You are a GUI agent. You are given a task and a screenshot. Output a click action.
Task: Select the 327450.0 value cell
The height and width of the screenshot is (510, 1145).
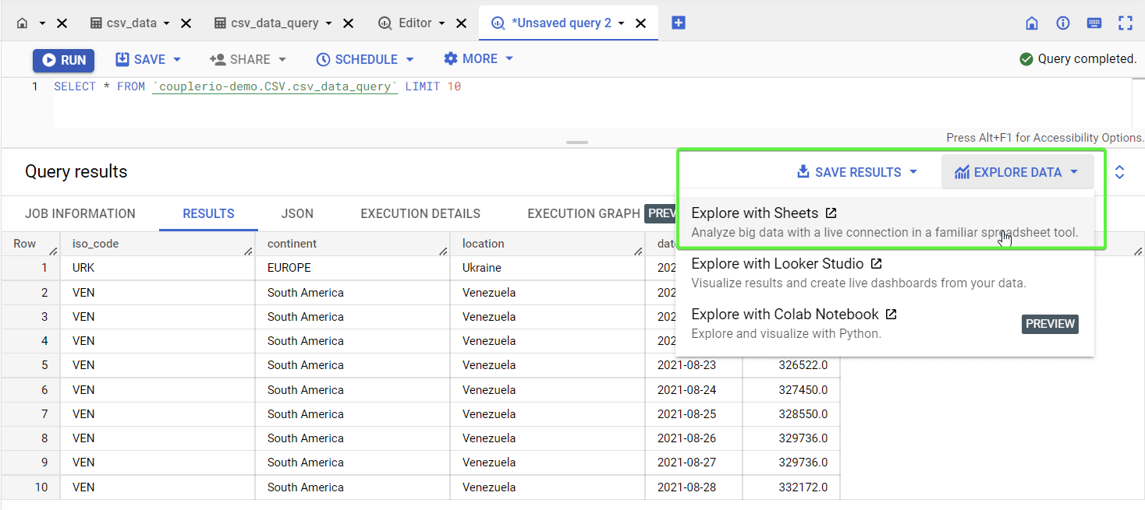[x=791, y=390]
